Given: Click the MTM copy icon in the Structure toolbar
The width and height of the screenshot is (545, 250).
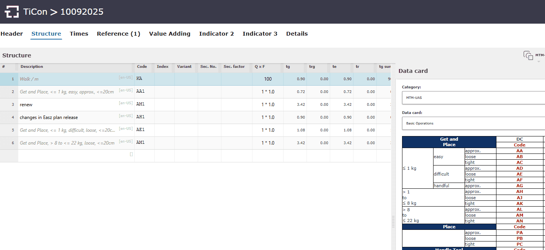Looking at the screenshot, I should tap(528, 55).
